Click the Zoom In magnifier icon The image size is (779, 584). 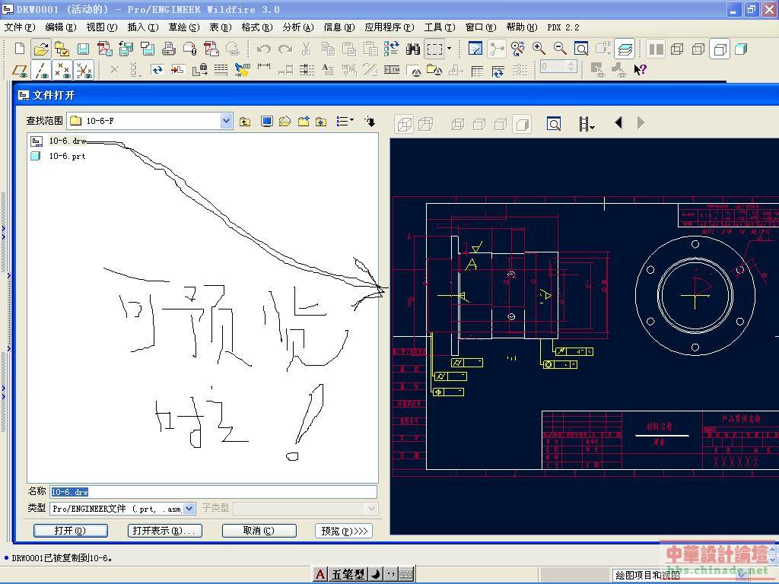click(539, 49)
